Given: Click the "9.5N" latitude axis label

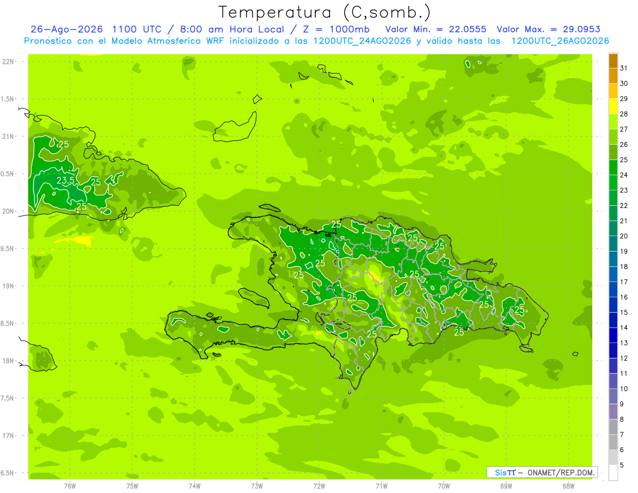Looking at the screenshot, I should (7, 249).
